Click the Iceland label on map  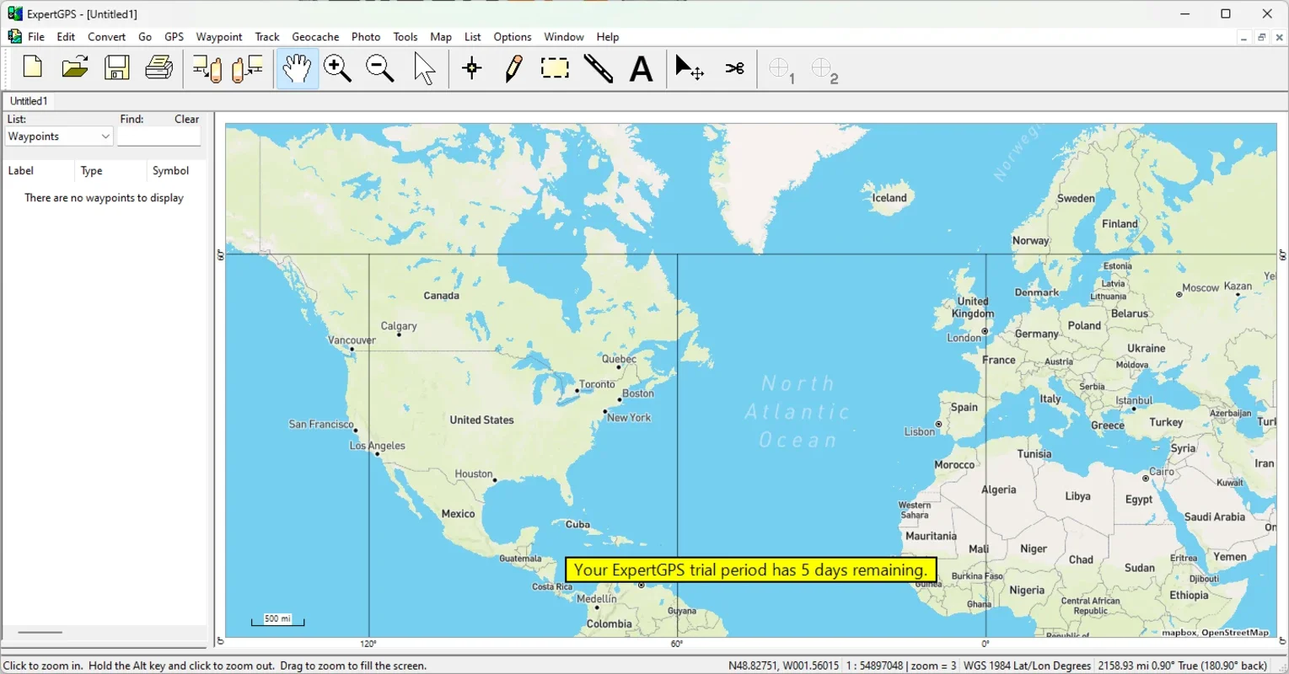889,198
